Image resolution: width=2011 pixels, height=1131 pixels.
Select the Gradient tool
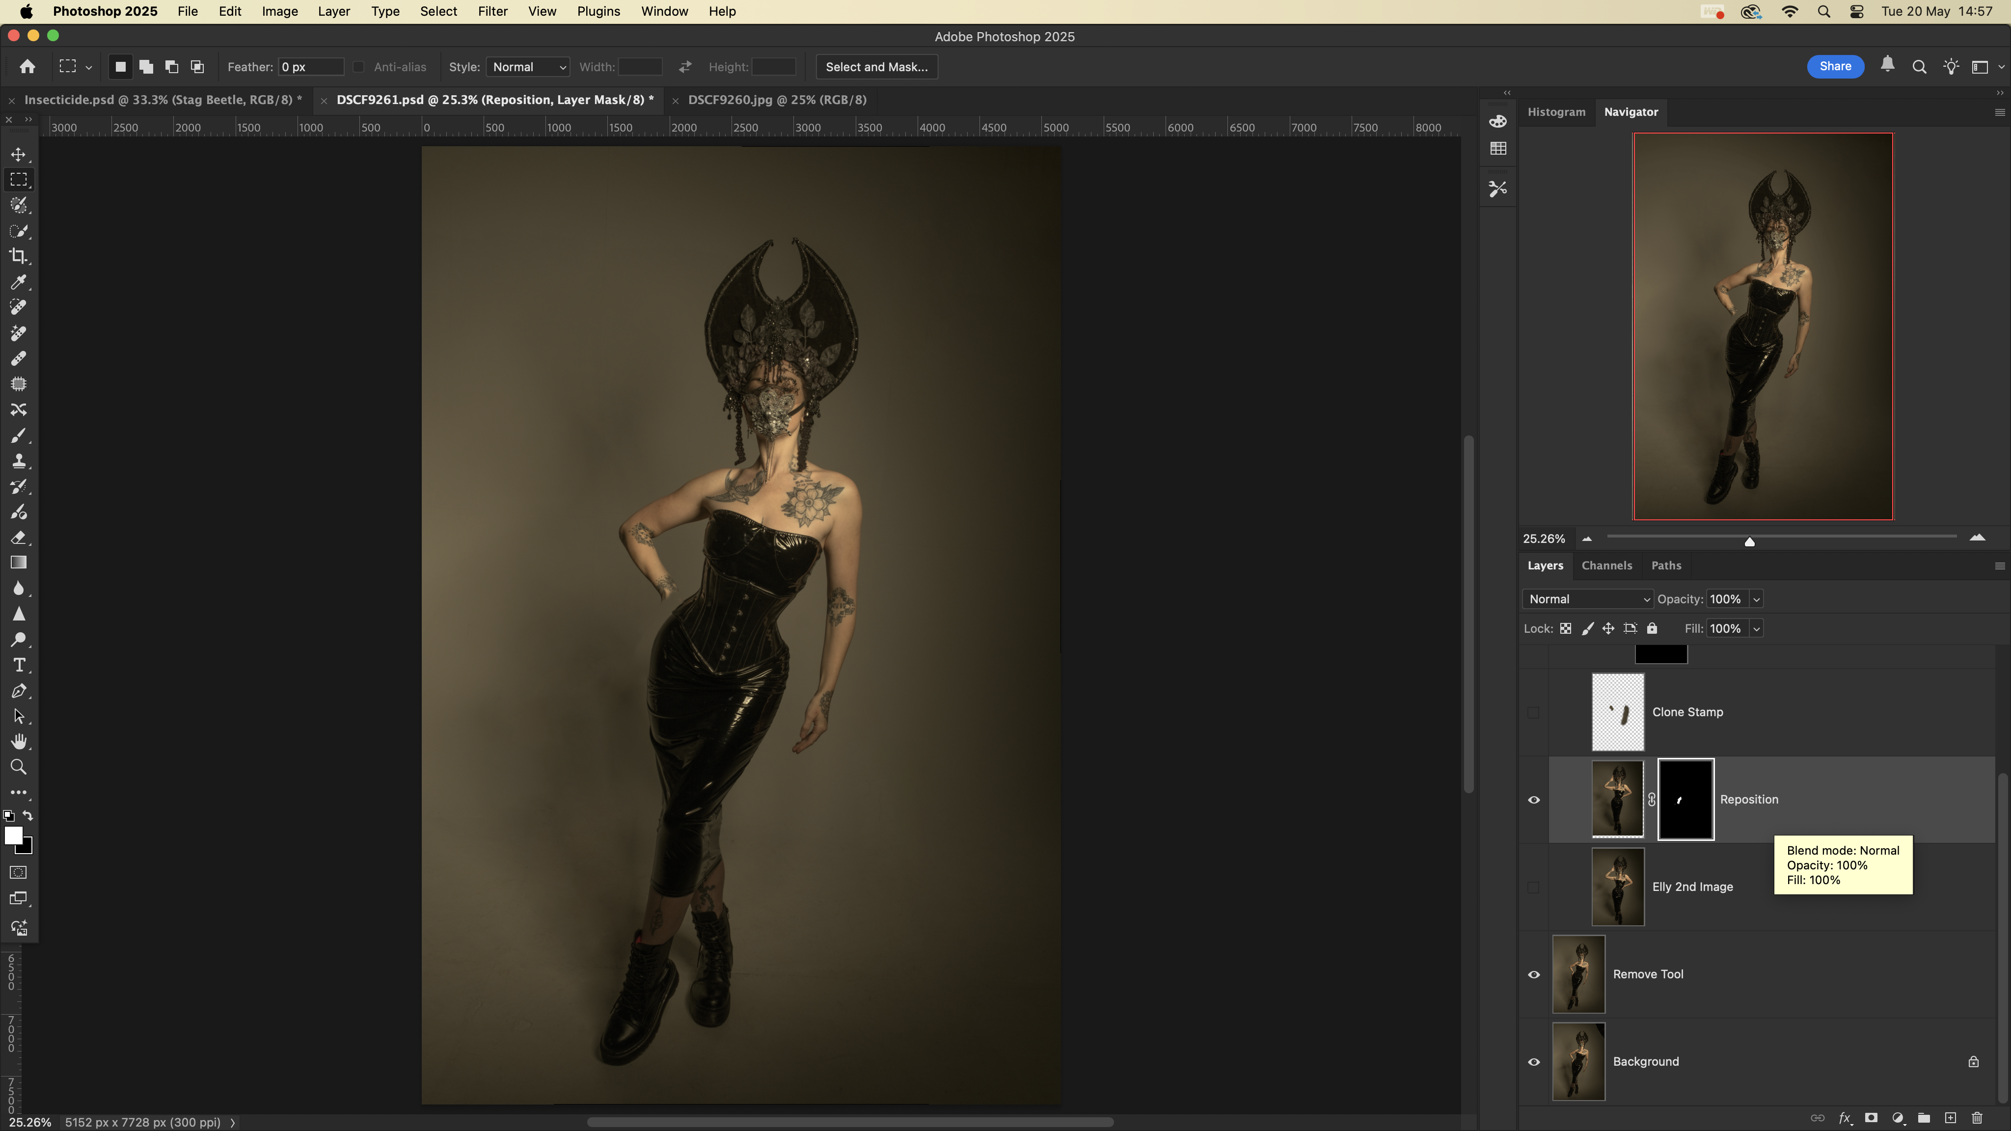(19, 563)
